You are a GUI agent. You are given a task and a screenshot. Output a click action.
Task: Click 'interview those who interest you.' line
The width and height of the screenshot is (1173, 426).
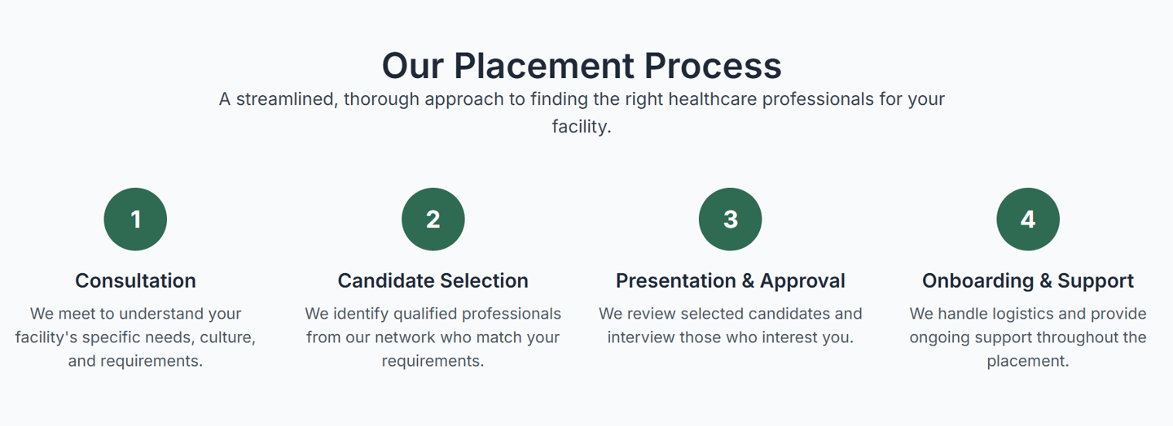730,337
